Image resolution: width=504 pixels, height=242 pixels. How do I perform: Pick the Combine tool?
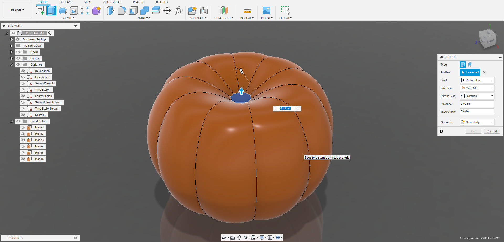tap(145, 10)
